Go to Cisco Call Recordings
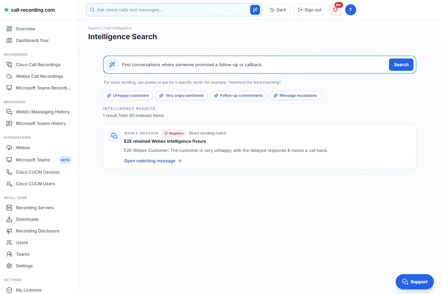 (x=39, y=65)
